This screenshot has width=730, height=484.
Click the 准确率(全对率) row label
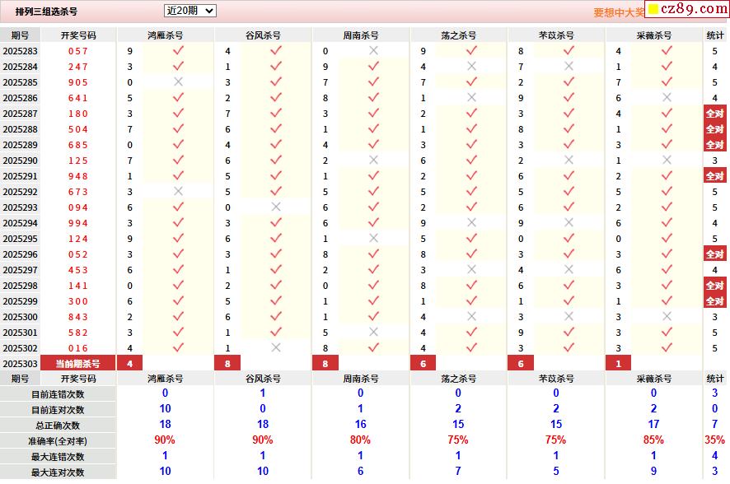pos(58,441)
